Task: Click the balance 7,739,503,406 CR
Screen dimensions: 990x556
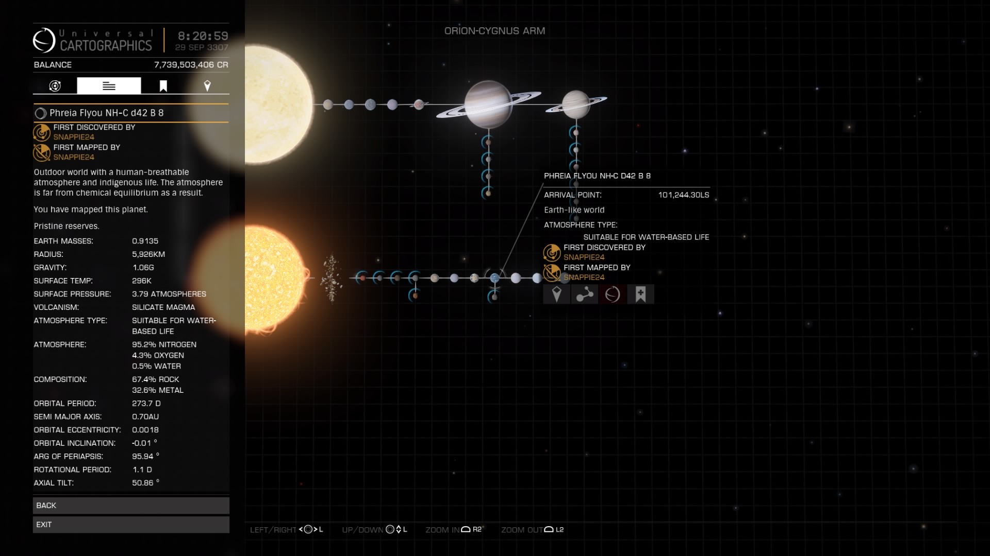Action: click(x=191, y=65)
